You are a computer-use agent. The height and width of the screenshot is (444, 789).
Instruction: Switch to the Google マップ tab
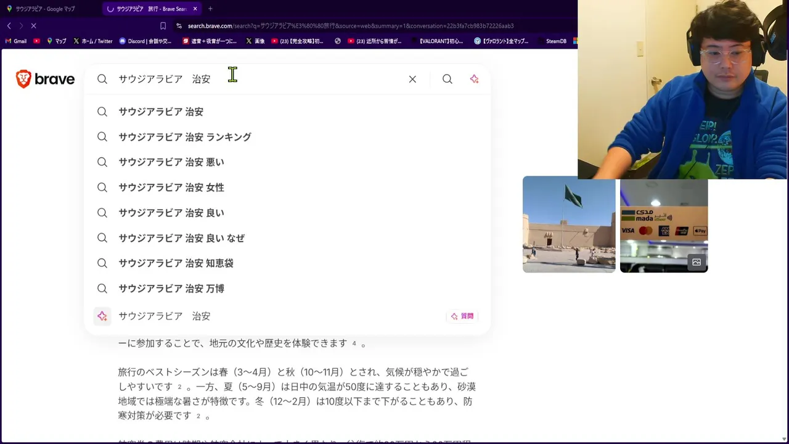[x=46, y=9]
